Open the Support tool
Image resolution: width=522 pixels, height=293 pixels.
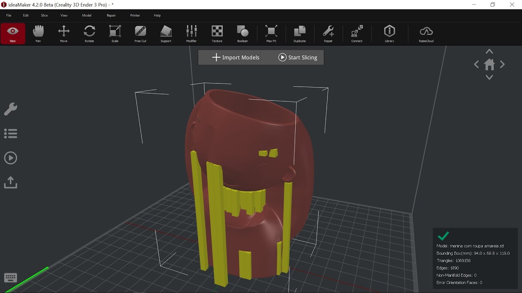point(166,33)
